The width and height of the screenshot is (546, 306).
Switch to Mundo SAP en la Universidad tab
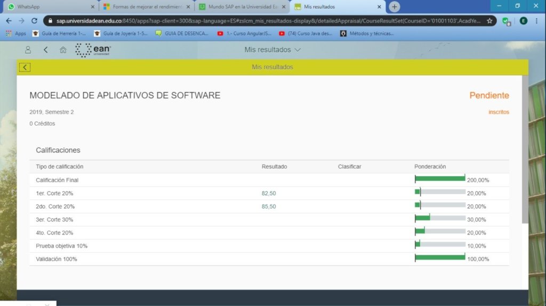[243, 6]
